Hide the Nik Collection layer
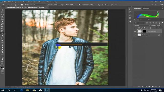The image size is (164, 92). (x=135, y=31)
